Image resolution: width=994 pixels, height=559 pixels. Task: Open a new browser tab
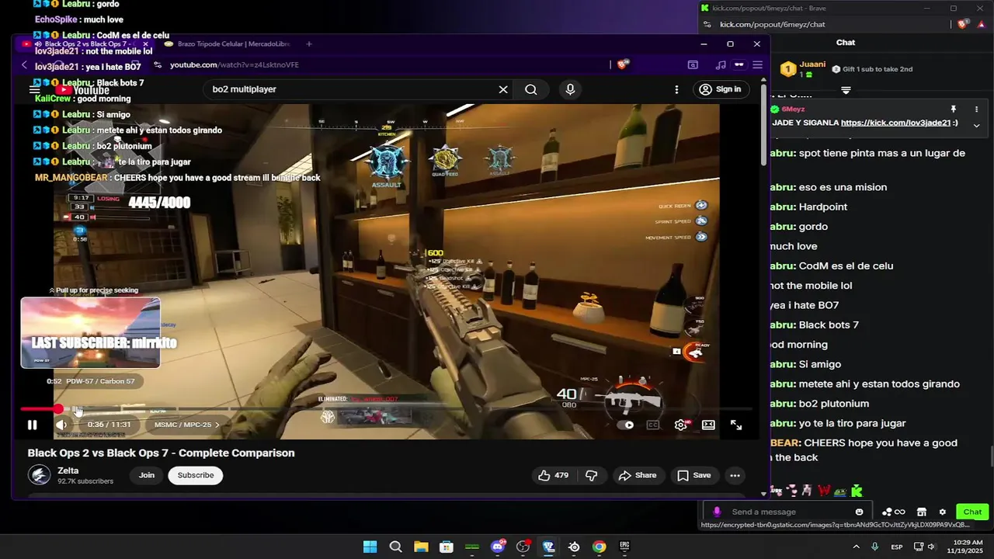coord(309,44)
